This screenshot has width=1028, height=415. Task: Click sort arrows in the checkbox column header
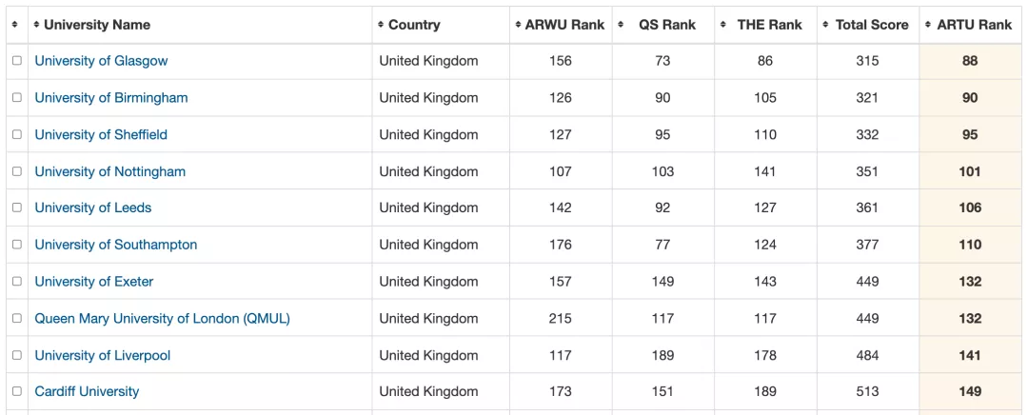(x=15, y=25)
